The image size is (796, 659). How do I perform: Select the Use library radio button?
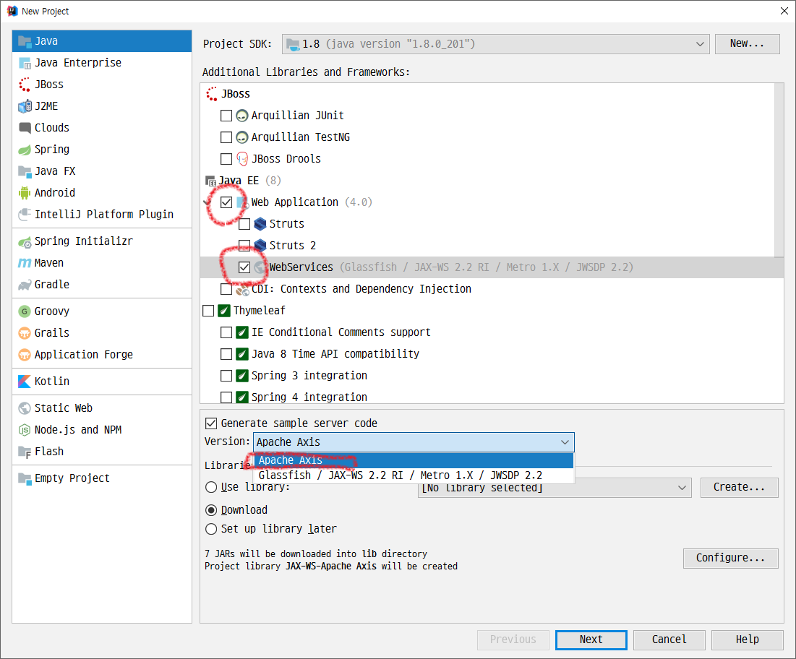(x=211, y=487)
